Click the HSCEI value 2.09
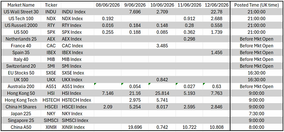The image size is (284, 132). (x=108, y=107)
